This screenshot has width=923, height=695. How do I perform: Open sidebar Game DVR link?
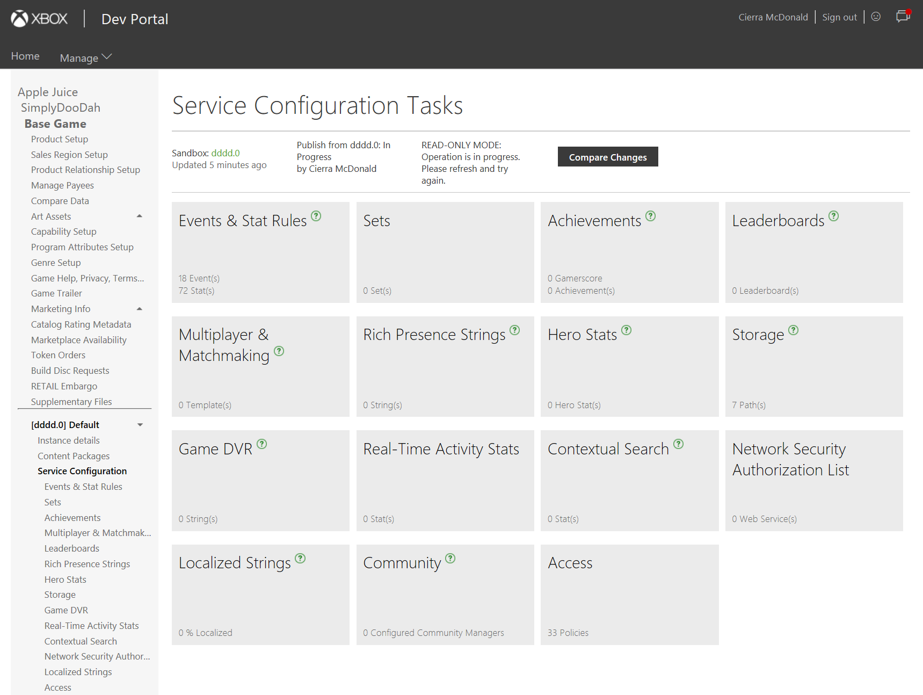pos(66,610)
